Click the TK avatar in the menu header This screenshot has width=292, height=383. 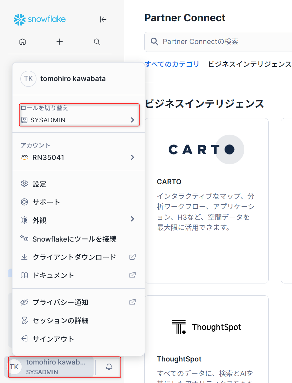point(28,79)
